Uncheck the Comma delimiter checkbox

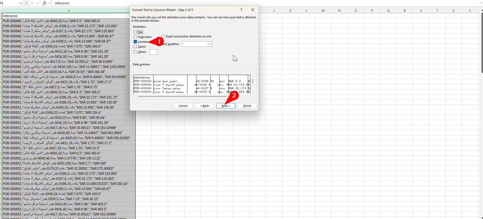(x=135, y=42)
